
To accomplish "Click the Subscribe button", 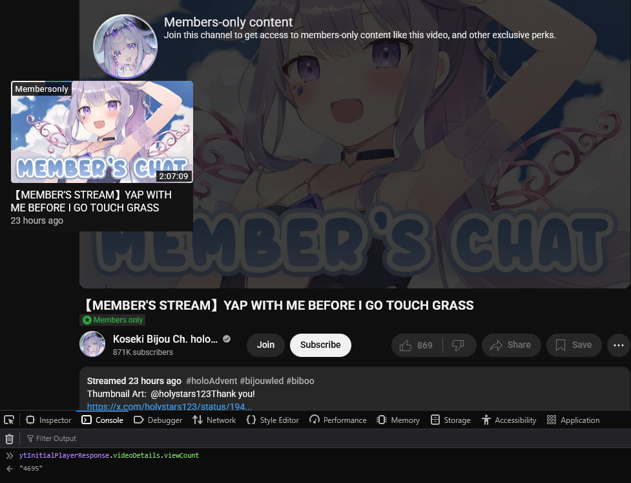I will pos(320,345).
